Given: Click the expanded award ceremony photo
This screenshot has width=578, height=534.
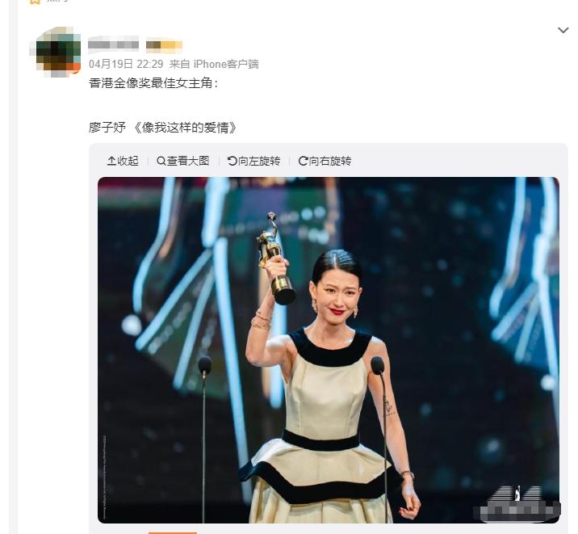Looking at the screenshot, I should pyautogui.click(x=329, y=350).
